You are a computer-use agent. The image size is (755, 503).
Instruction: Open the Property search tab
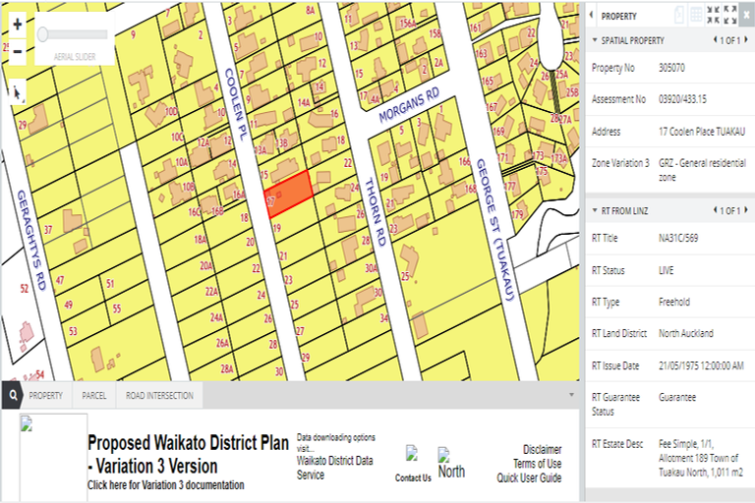pos(45,396)
